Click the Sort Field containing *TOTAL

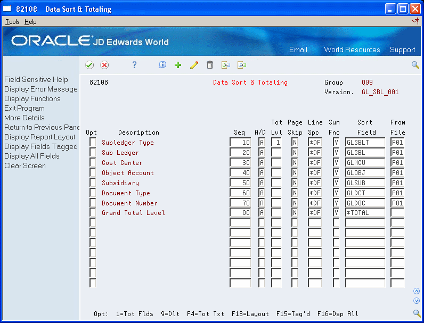pyautogui.click(x=365, y=212)
